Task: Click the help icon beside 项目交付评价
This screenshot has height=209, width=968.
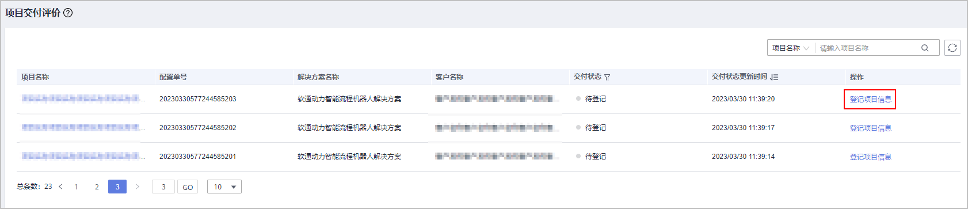Action: click(x=68, y=13)
